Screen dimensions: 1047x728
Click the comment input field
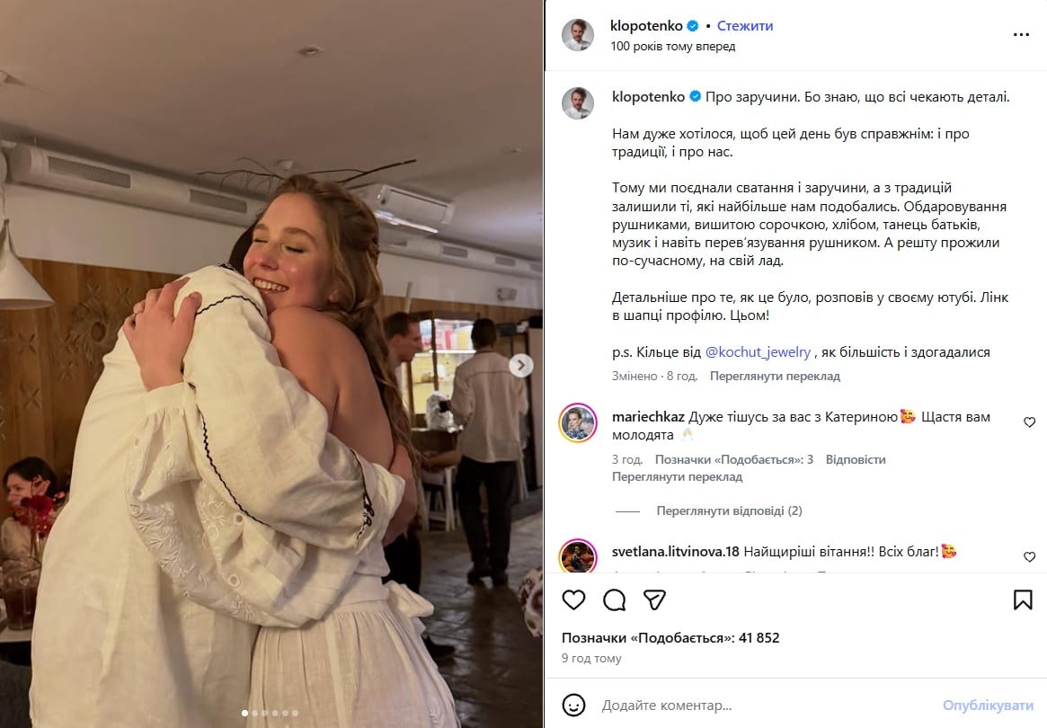click(764, 706)
